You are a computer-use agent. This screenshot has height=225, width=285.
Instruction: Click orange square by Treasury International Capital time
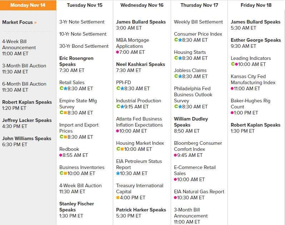tap(118, 198)
